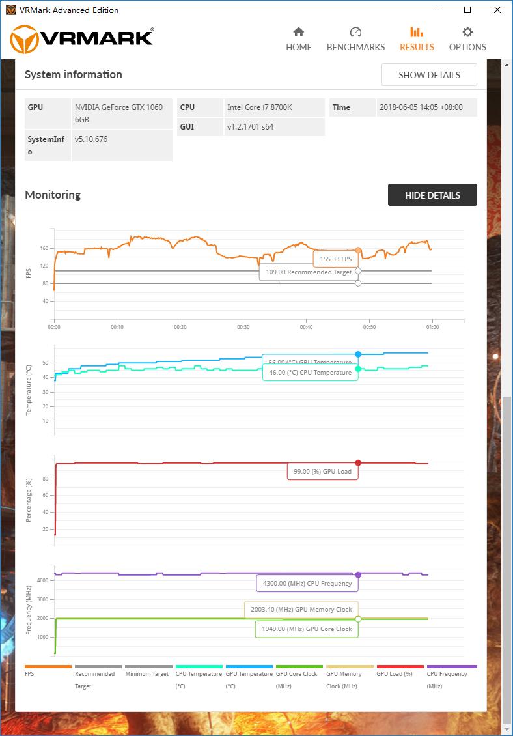The image size is (513, 736).
Task: Open the BENCHMARKS tab label
Action: point(355,47)
